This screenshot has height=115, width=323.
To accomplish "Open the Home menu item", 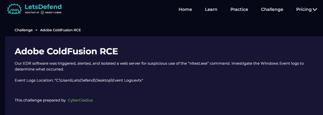I will [185, 9].
